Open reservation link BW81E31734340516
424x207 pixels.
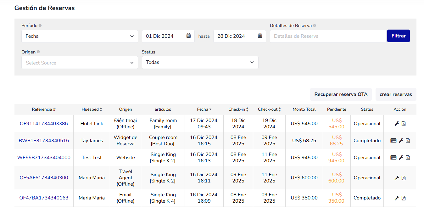(44, 141)
